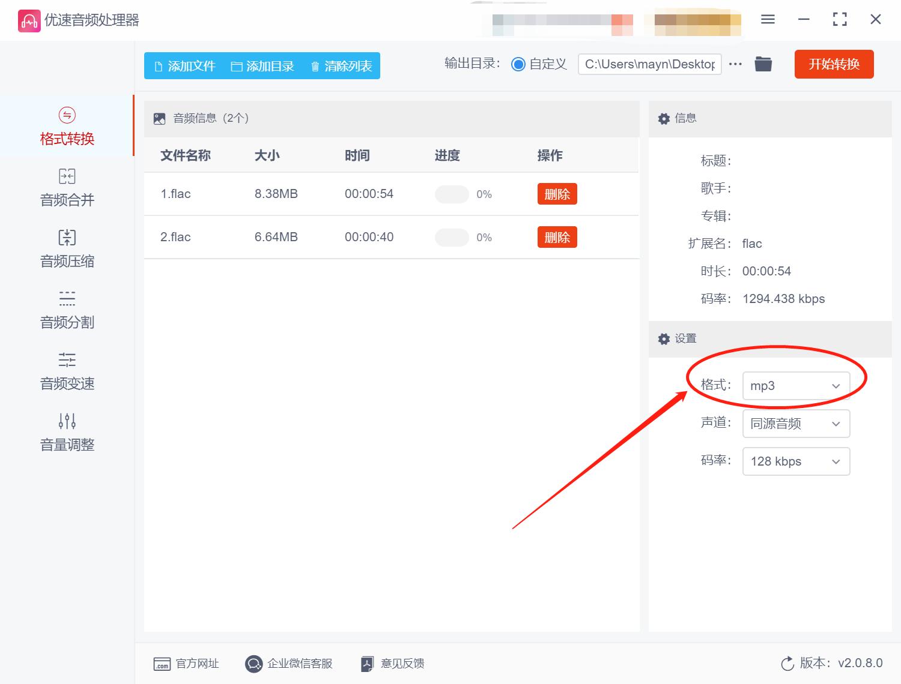Select the 格式转换 sidebar tool
Viewport: 901px width, 684px height.
66,126
